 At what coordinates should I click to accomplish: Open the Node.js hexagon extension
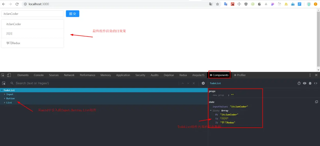253,4
